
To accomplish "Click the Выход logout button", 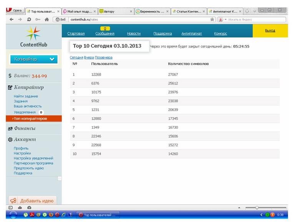I will pos(270,31).
